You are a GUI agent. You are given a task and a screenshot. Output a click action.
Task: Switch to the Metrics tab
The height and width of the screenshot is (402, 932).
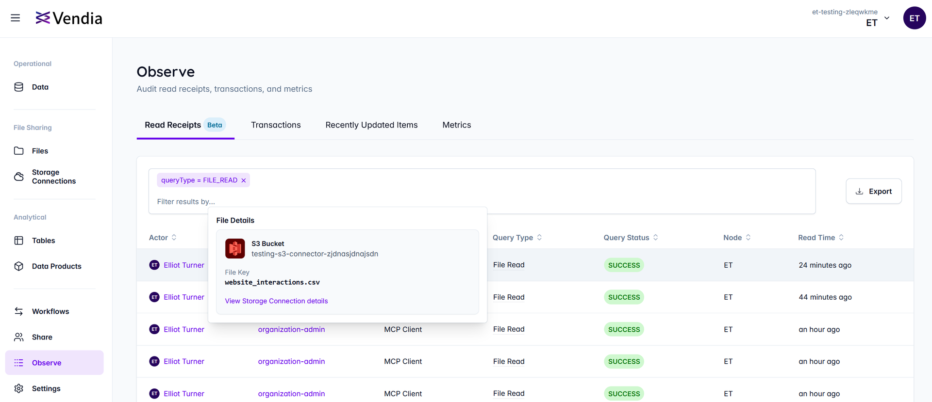(456, 125)
